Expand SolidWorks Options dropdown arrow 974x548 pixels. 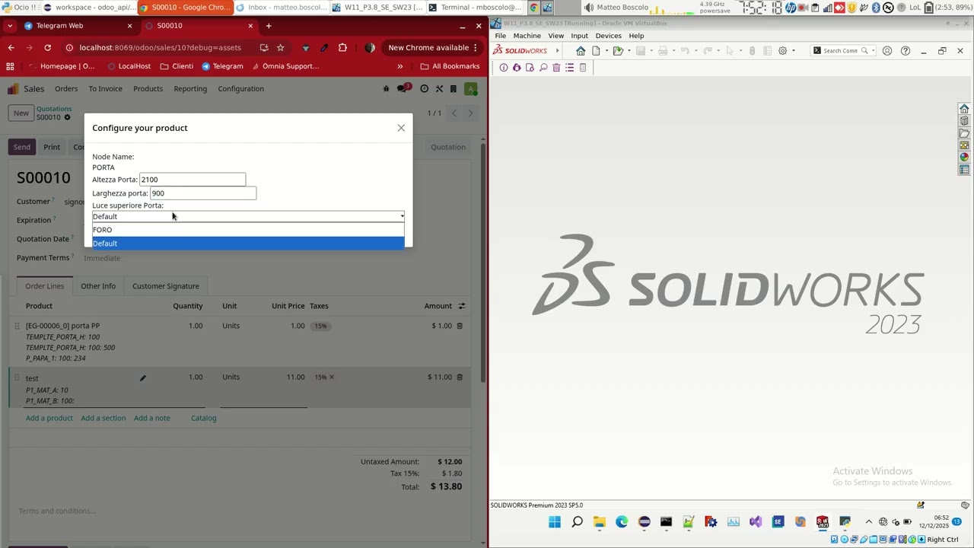point(793,51)
